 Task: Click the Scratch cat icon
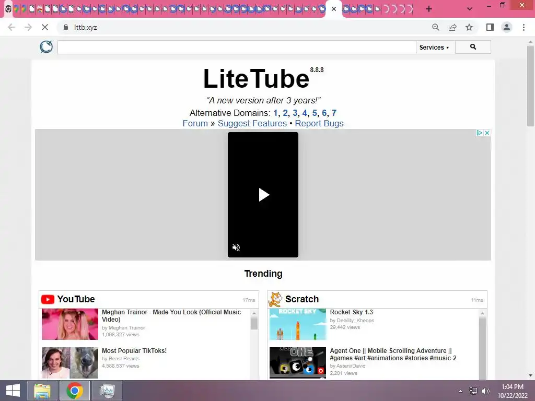pyautogui.click(x=275, y=299)
